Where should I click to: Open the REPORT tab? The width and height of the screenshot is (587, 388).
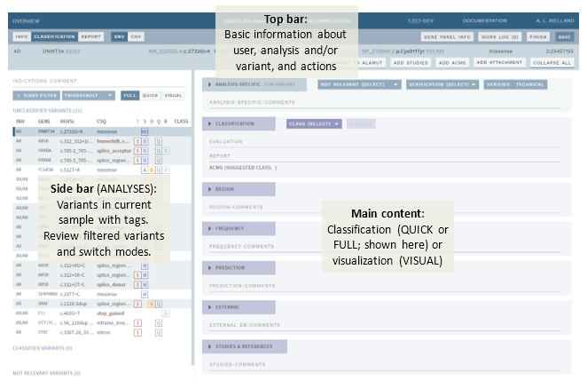point(90,36)
